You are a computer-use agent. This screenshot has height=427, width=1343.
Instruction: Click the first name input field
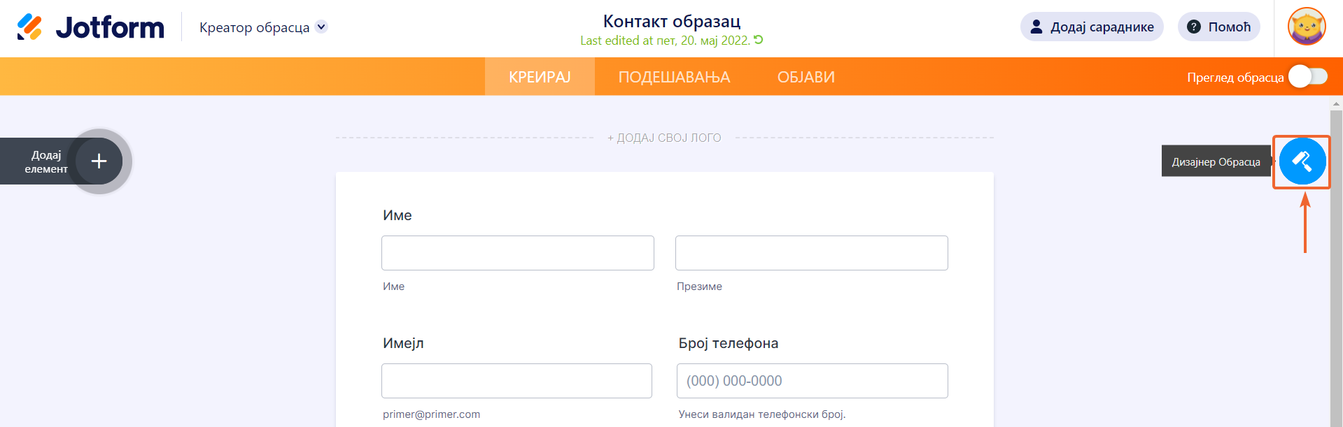pyautogui.click(x=517, y=253)
